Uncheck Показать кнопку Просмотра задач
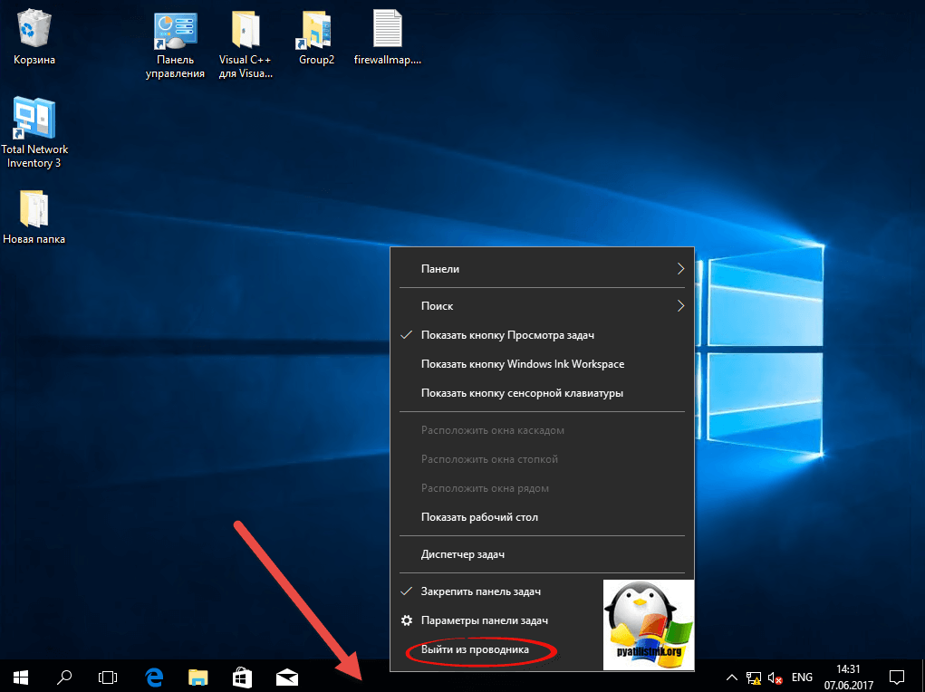The height and width of the screenshot is (692, 925). click(x=507, y=335)
